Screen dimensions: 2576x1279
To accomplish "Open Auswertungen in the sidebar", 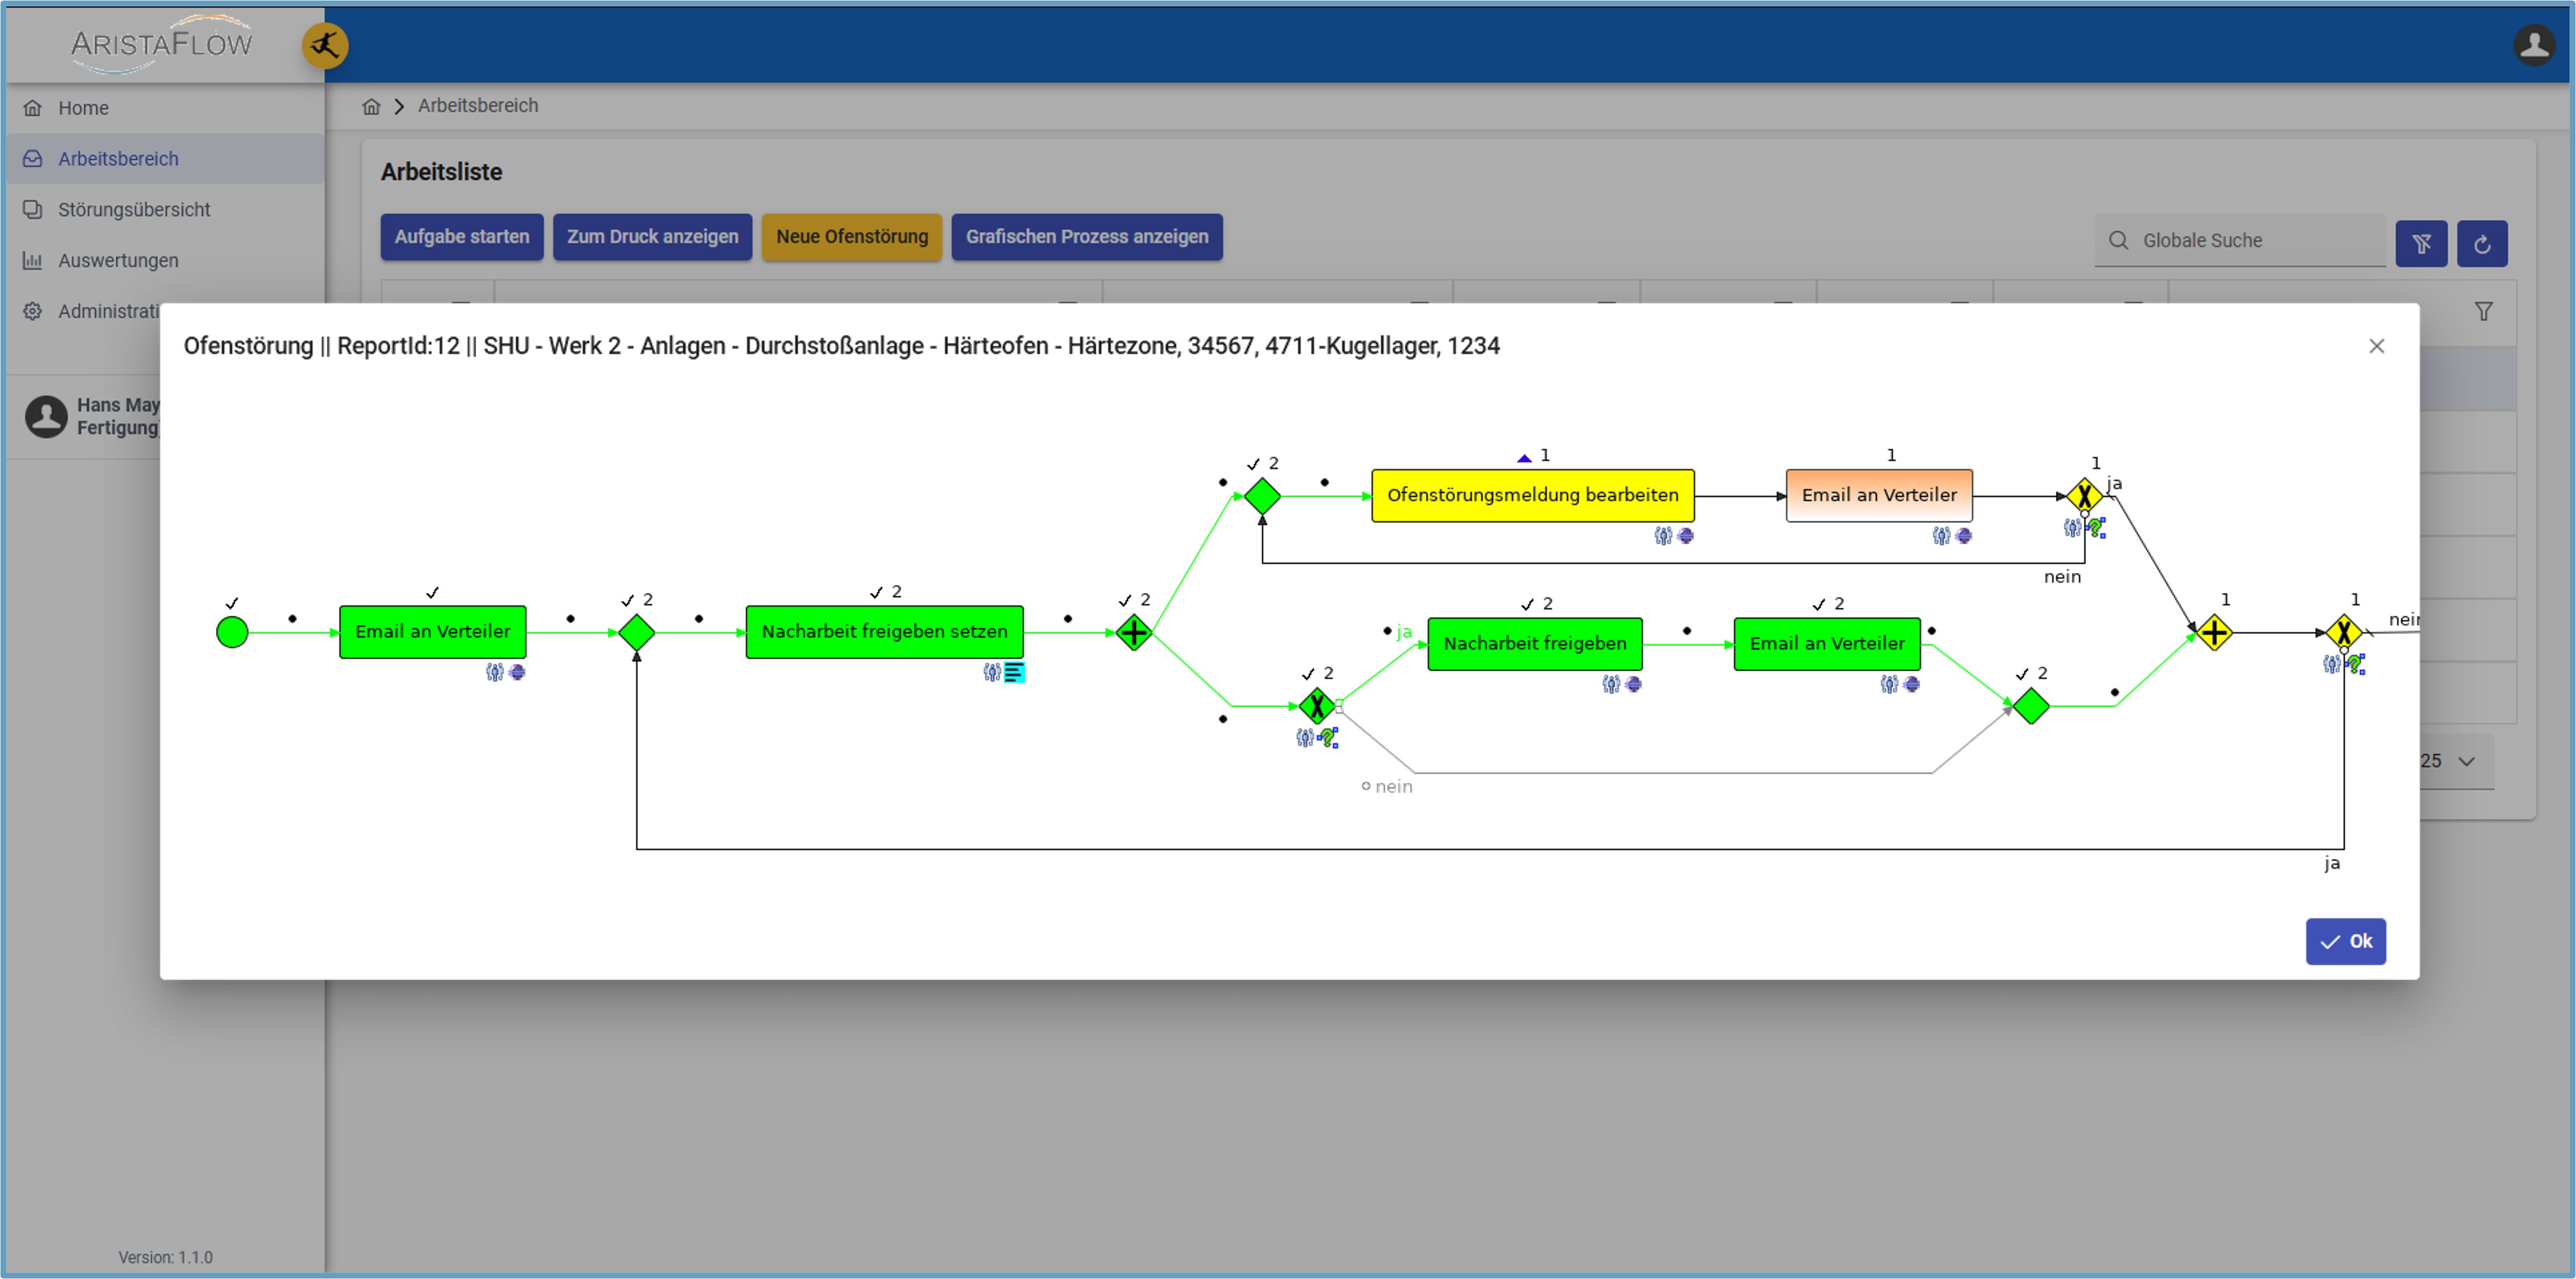I will pyautogui.click(x=118, y=261).
